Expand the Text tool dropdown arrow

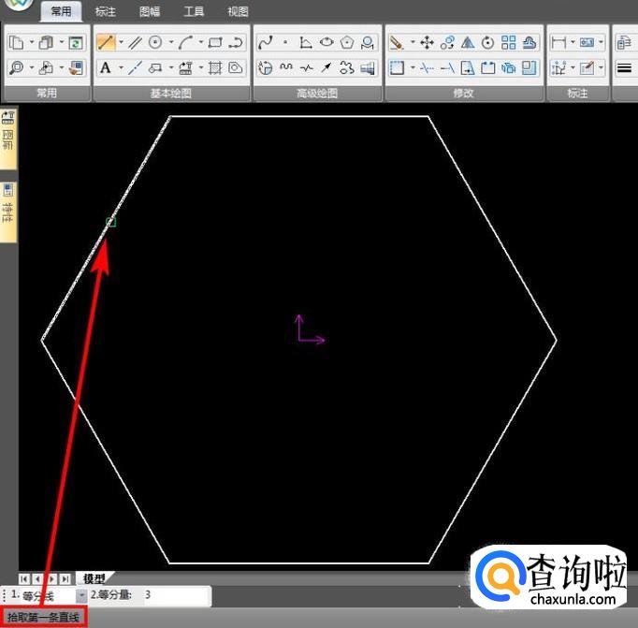122,67
